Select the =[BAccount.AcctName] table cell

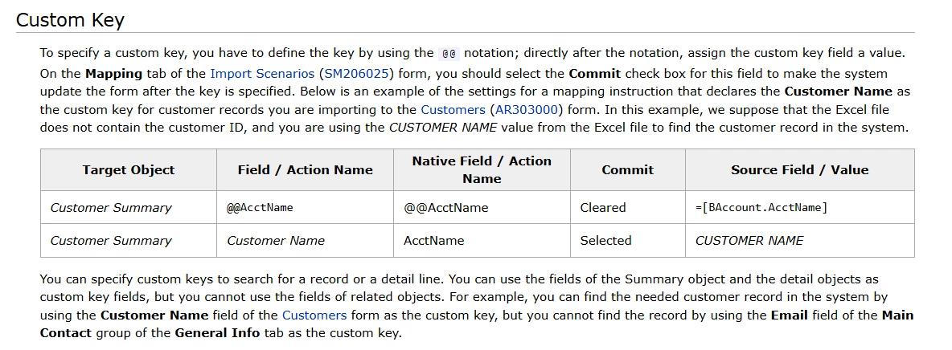[x=799, y=207]
